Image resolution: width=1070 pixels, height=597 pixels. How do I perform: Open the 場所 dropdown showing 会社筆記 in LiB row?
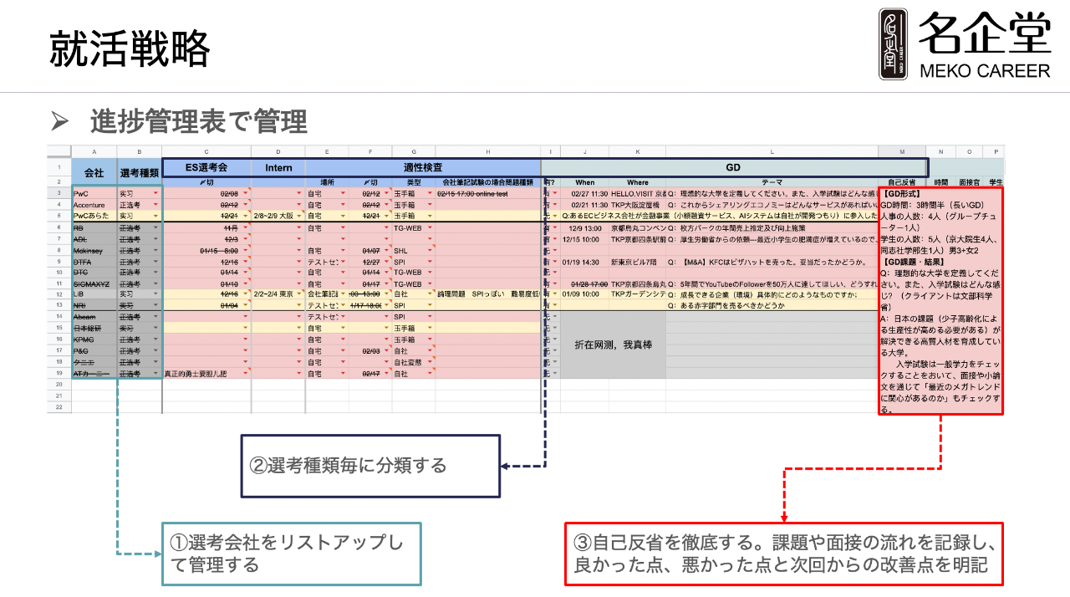(344, 294)
